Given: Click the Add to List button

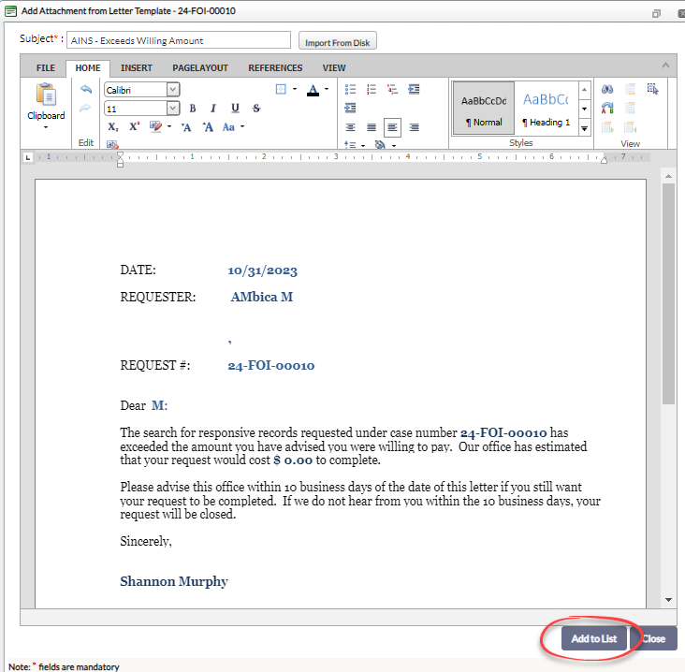Looking at the screenshot, I should pyautogui.click(x=594, y=638).
